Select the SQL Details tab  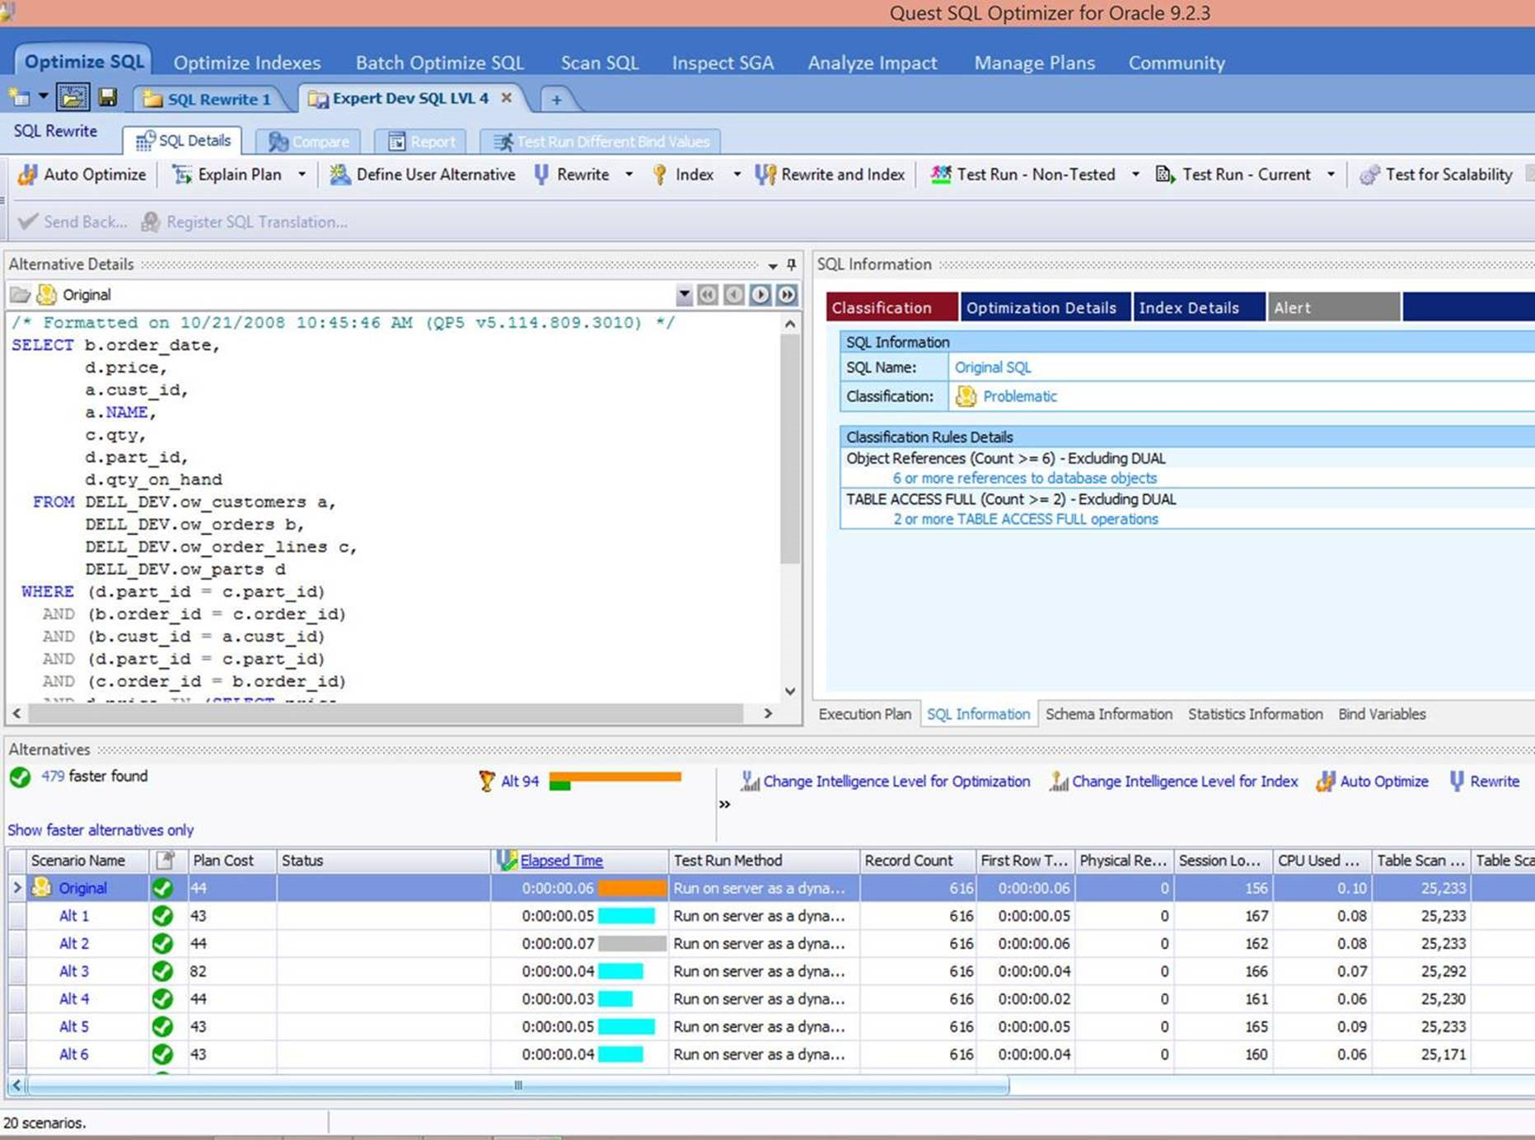183,141
